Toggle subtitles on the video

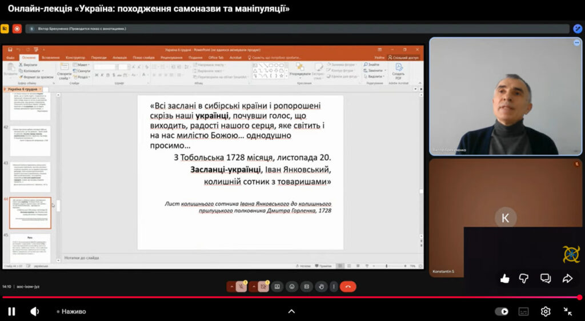point(523,311)
